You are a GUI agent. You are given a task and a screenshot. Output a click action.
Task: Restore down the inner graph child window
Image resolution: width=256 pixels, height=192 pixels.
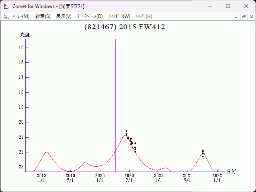coord(244,16)
